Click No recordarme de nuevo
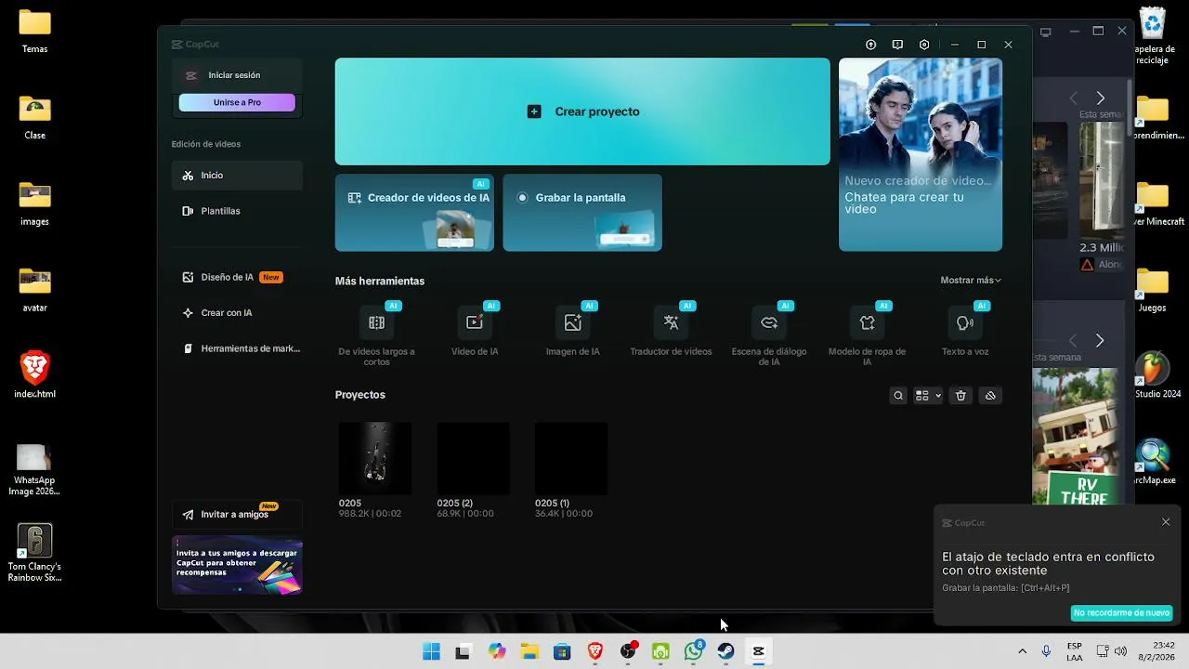 pos(1121,613)
